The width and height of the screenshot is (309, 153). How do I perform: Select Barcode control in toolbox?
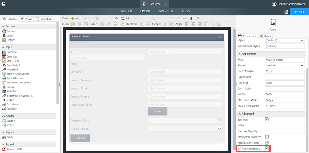tap(9, 52)
